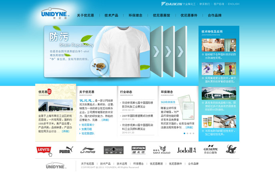Click the colorful cups thumbnail in sidebar
This screenshot has width=275, height=176.
tap(207, 122)
